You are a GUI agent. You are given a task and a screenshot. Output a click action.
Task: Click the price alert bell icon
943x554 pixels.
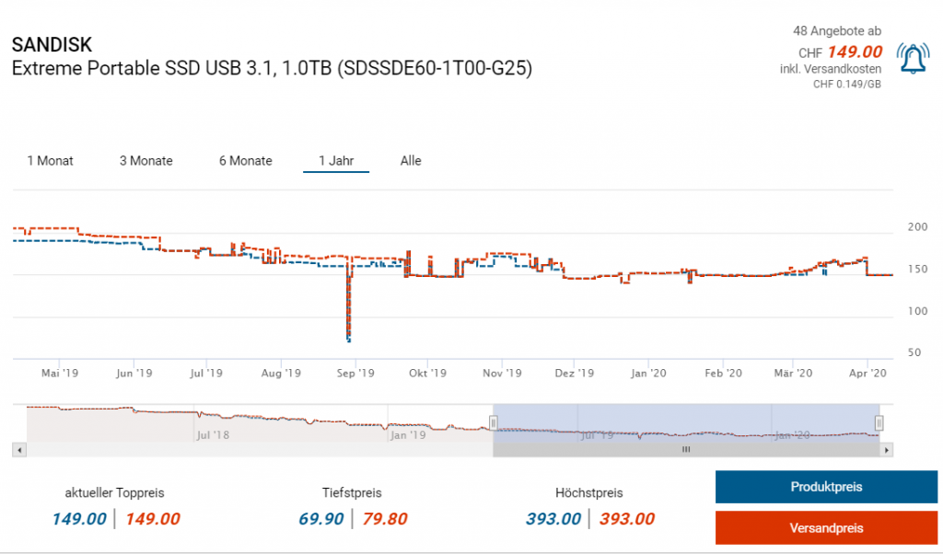(x=913, y=59)
